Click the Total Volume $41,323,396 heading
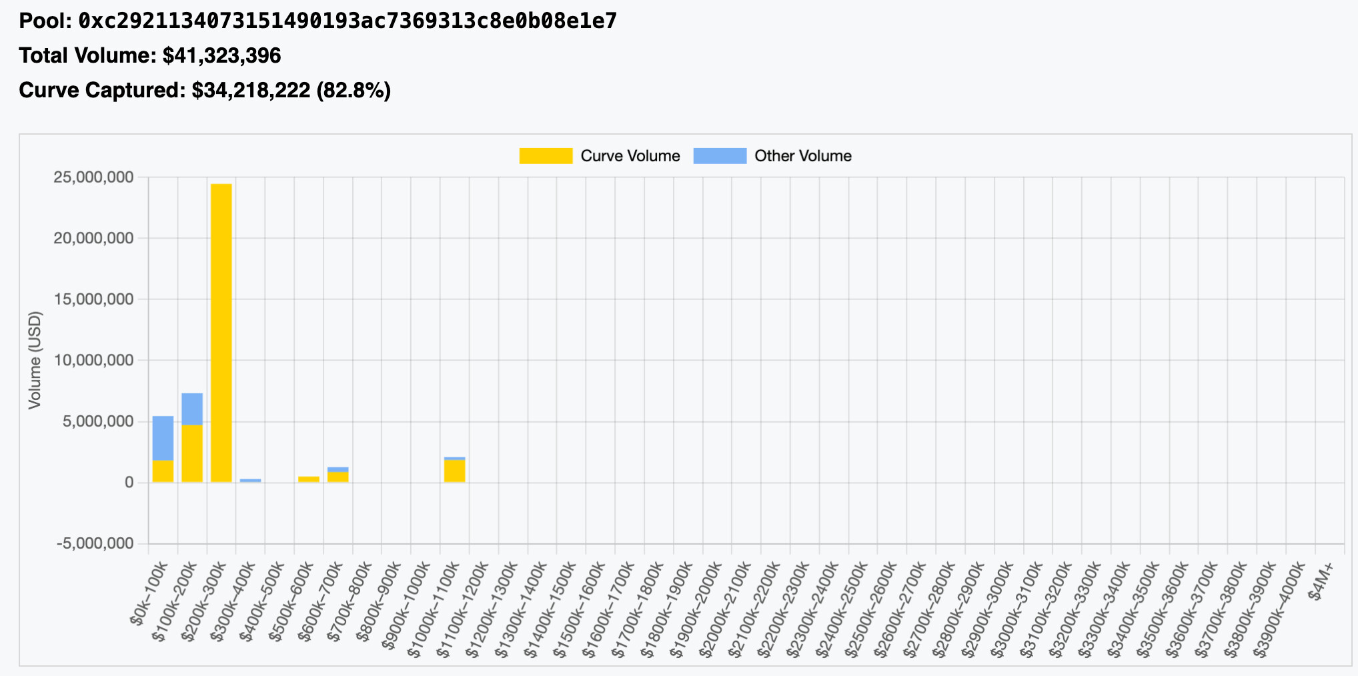The image size is (1358, 676). pos(150,55)
